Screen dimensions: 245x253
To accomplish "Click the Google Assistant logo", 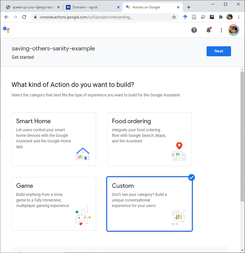I will click(x=6, y=30).
